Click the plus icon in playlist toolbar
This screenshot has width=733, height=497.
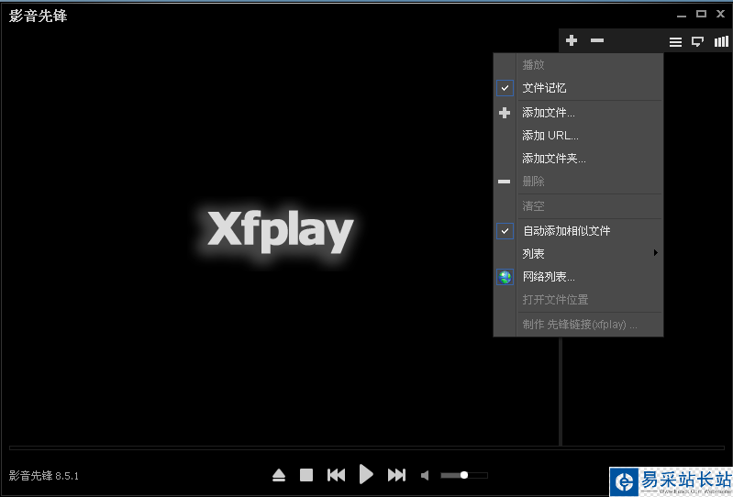pos(572,40)
